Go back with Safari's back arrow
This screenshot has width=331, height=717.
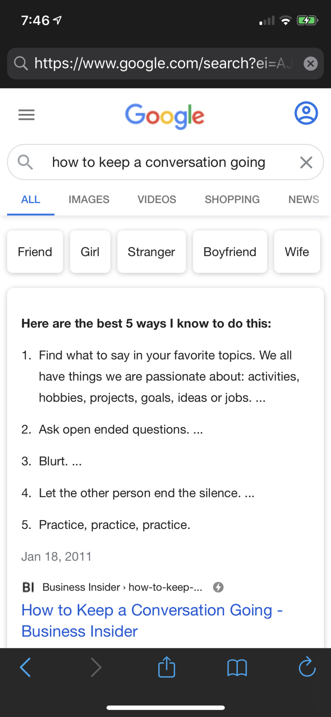(x=25, y=667)
